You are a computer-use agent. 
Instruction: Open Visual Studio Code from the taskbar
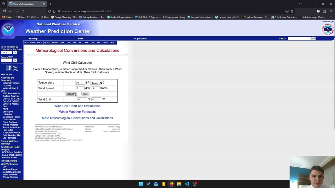187,184
